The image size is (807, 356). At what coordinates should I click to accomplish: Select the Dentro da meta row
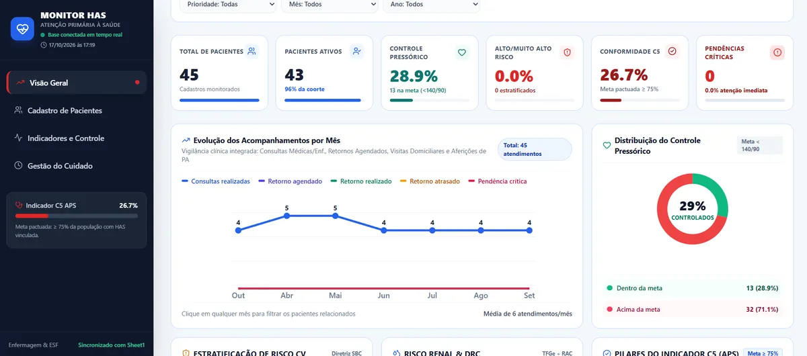click(692, 288)
